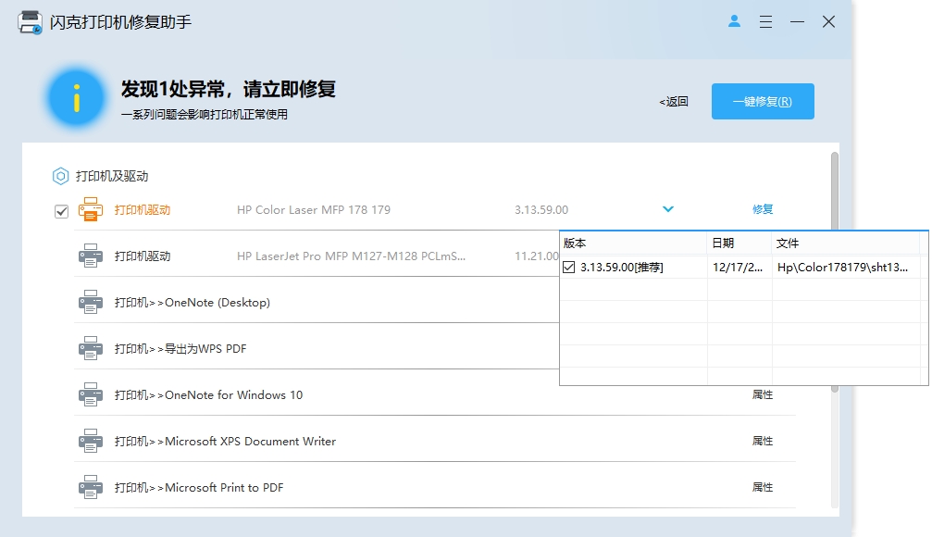Image resolution: width=932 pixels, height=537 pixels.
Task: Select the 3.13.59.00 version value in driver row
Action: 541,210
